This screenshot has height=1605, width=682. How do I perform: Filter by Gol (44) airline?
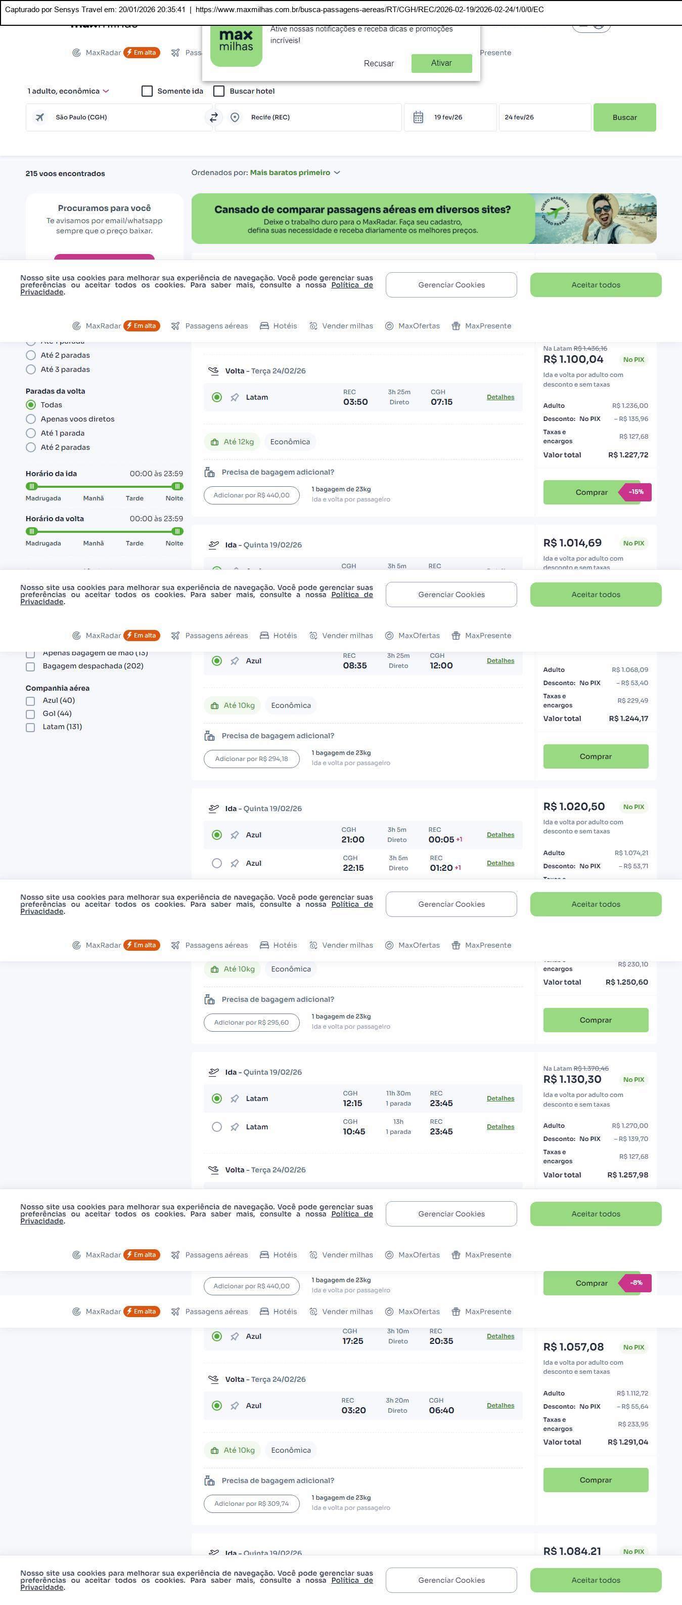[30, 714]
